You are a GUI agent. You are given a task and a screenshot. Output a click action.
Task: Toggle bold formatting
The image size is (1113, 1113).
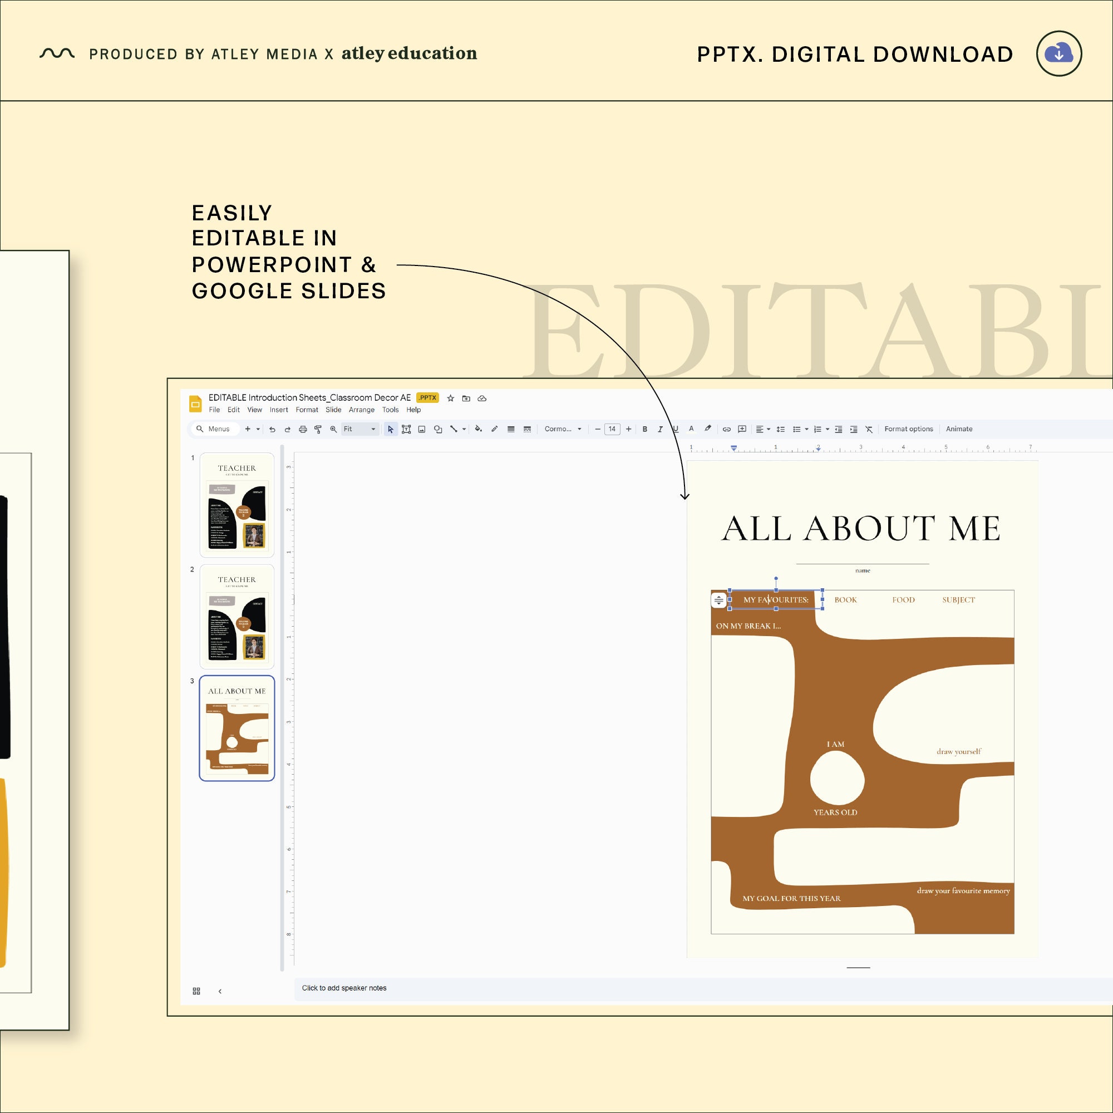644,429
